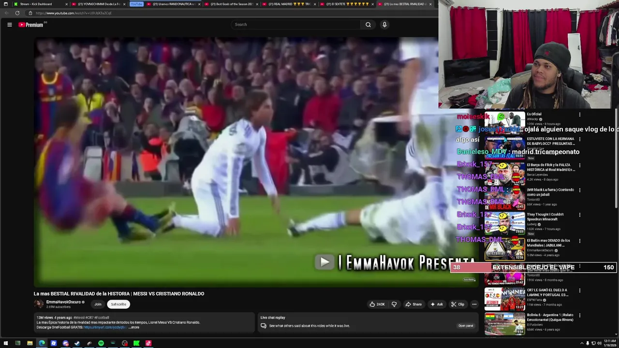
Task: Open the live chat replay panel
Action: (466, 326)
